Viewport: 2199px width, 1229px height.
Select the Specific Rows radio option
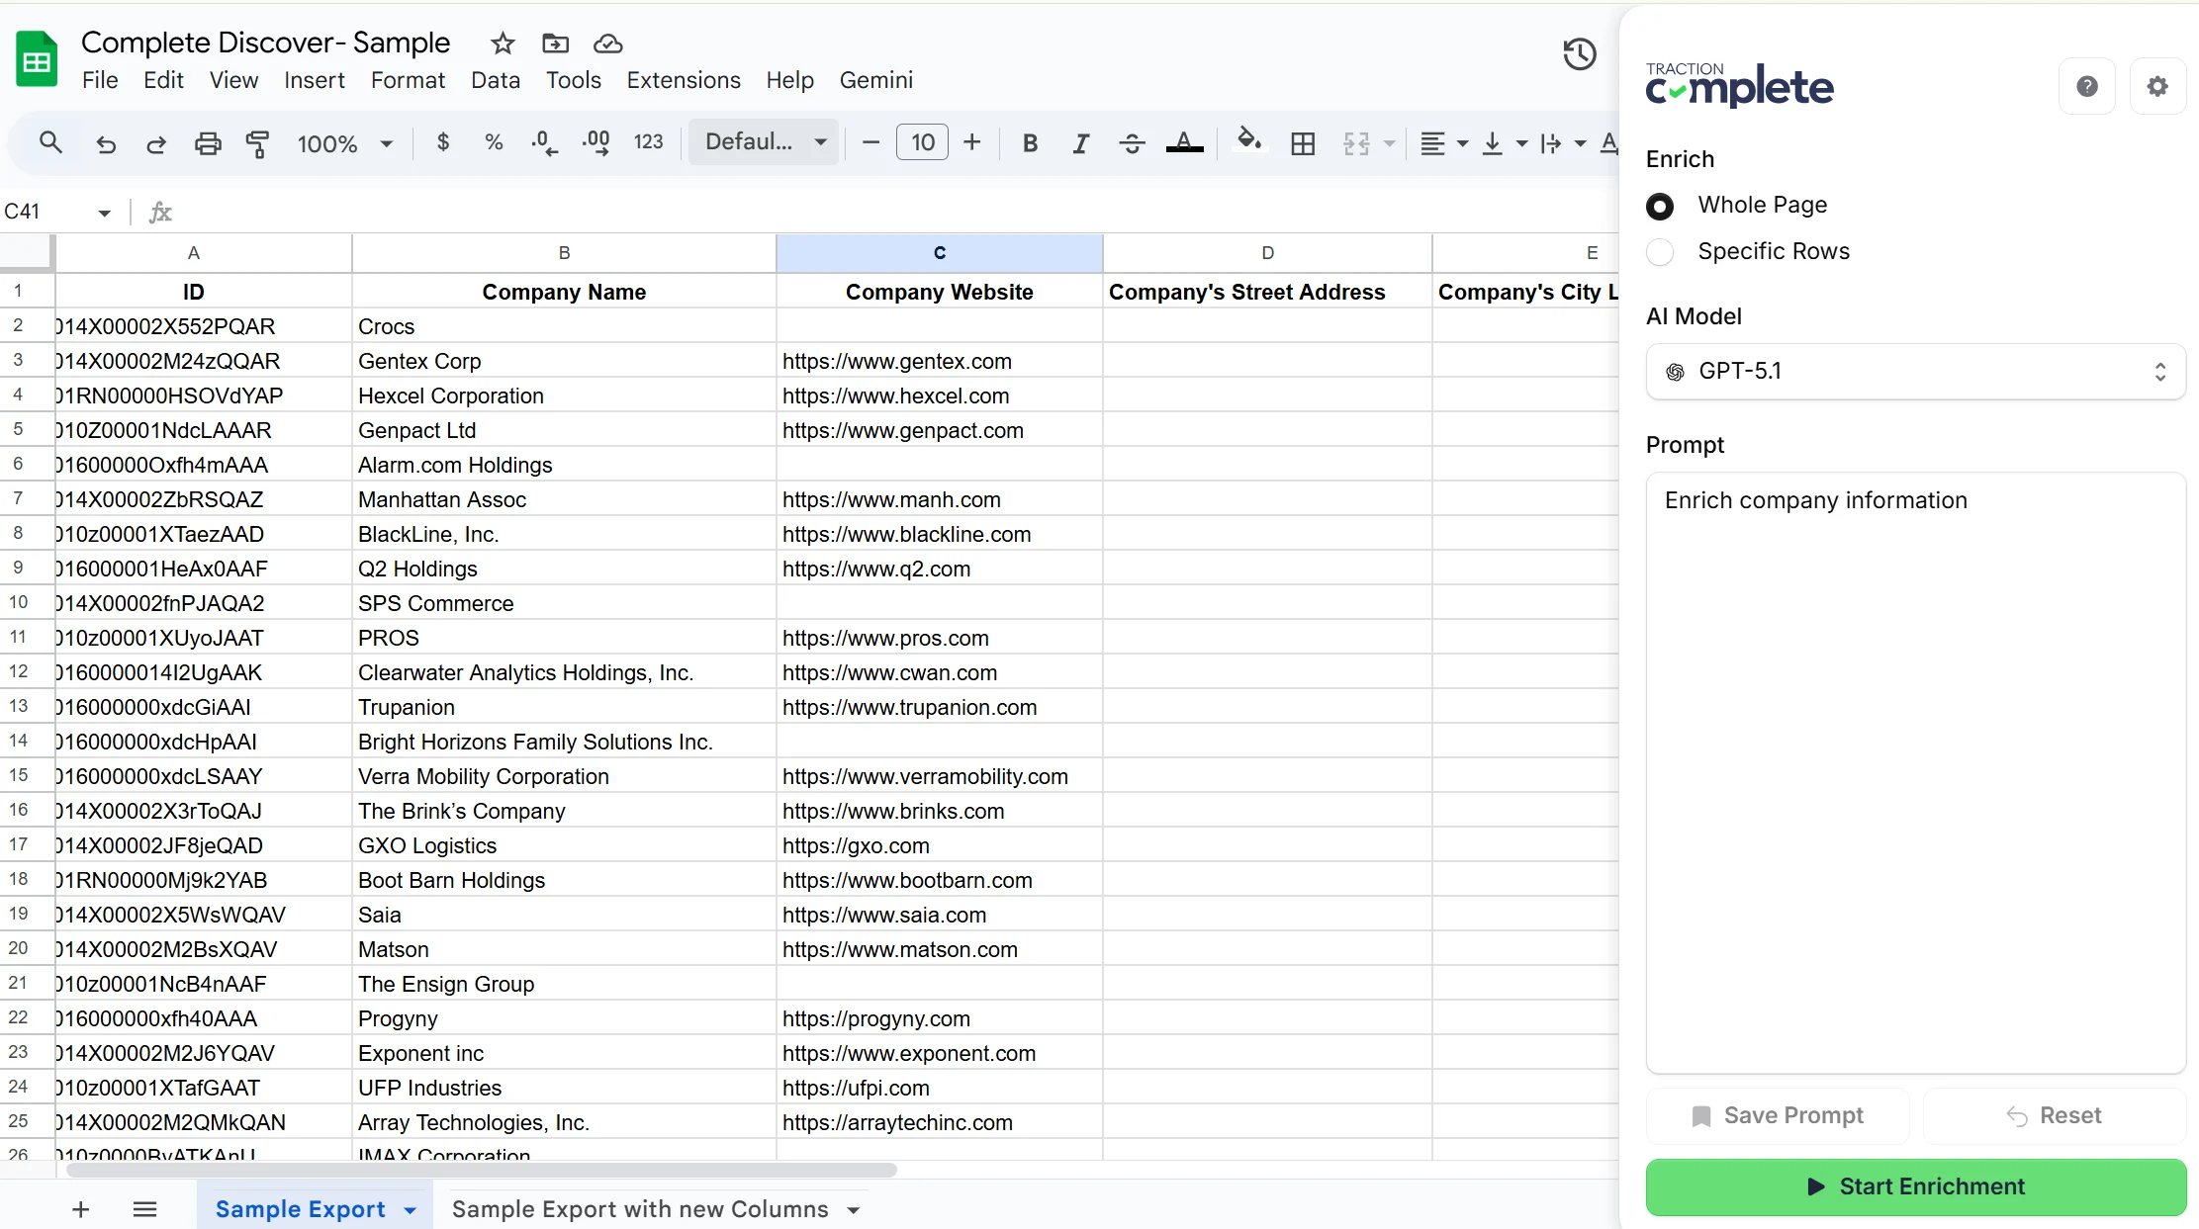[x=1660, y=252]
